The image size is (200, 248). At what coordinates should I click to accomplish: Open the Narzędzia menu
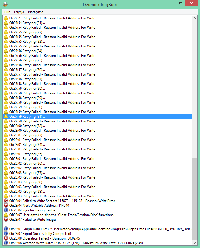[x=36, y=12]
